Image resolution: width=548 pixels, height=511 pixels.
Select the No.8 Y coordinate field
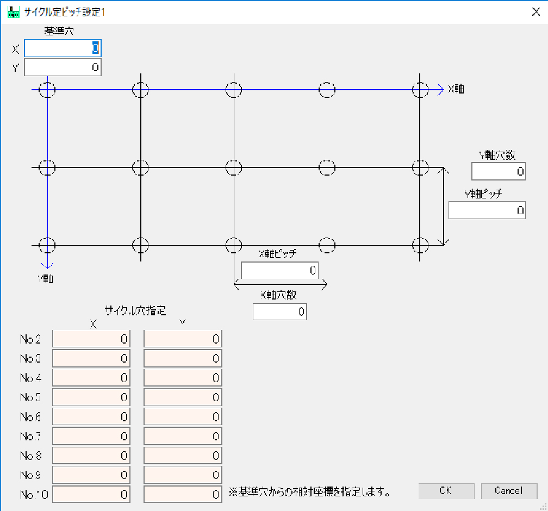click(x=183, y=455)
